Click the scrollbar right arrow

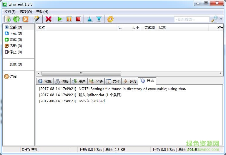(x=220, y=73)
